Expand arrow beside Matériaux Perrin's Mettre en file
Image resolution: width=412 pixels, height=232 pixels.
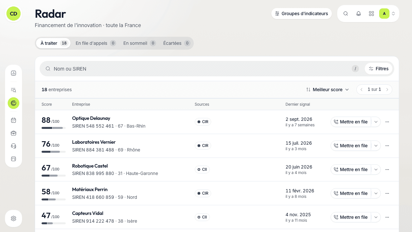tap(376, 193)
